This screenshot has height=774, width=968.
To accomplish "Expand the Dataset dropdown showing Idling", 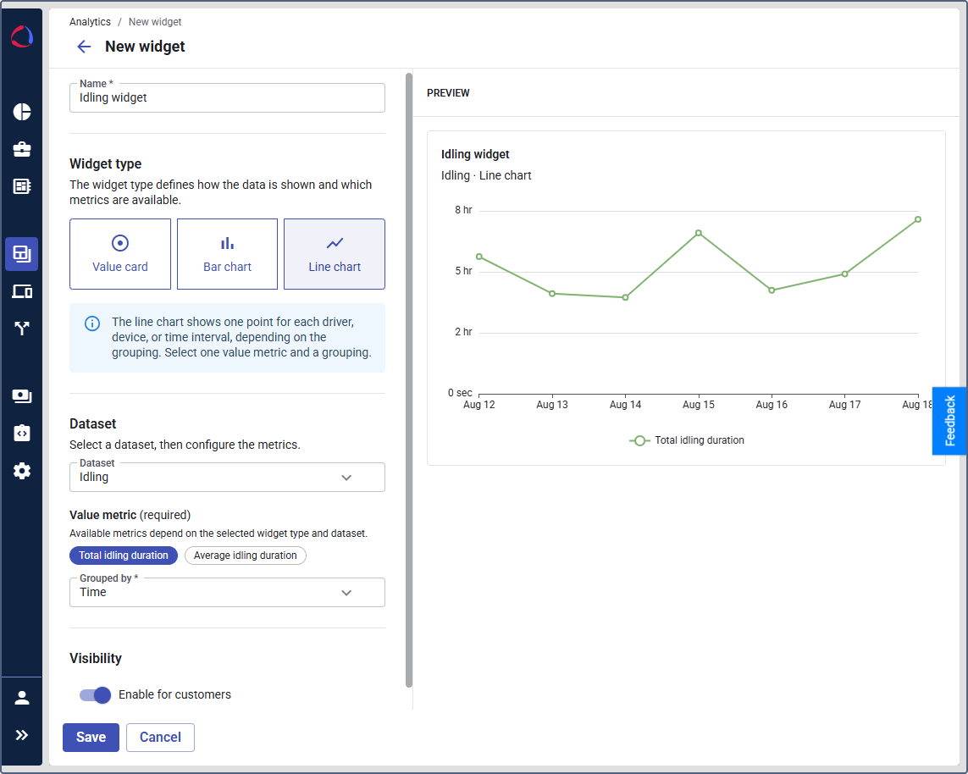I will click(x=227, y=477).
